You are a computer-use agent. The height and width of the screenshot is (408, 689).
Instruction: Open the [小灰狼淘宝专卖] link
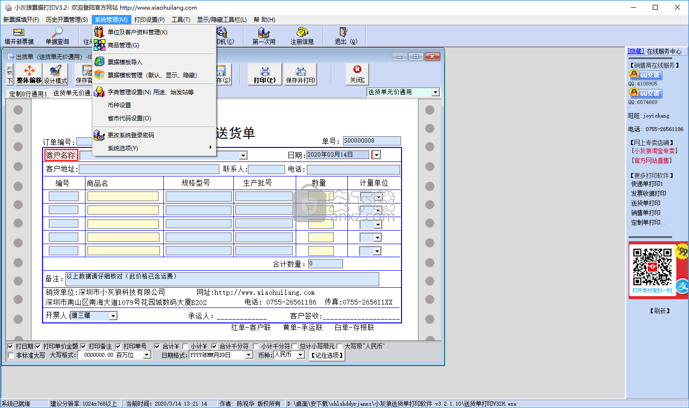[655, 151]
